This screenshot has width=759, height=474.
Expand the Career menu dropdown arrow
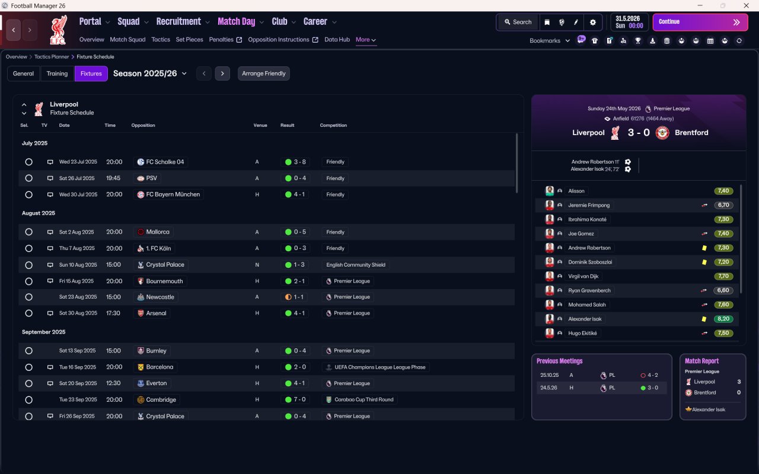334,23
